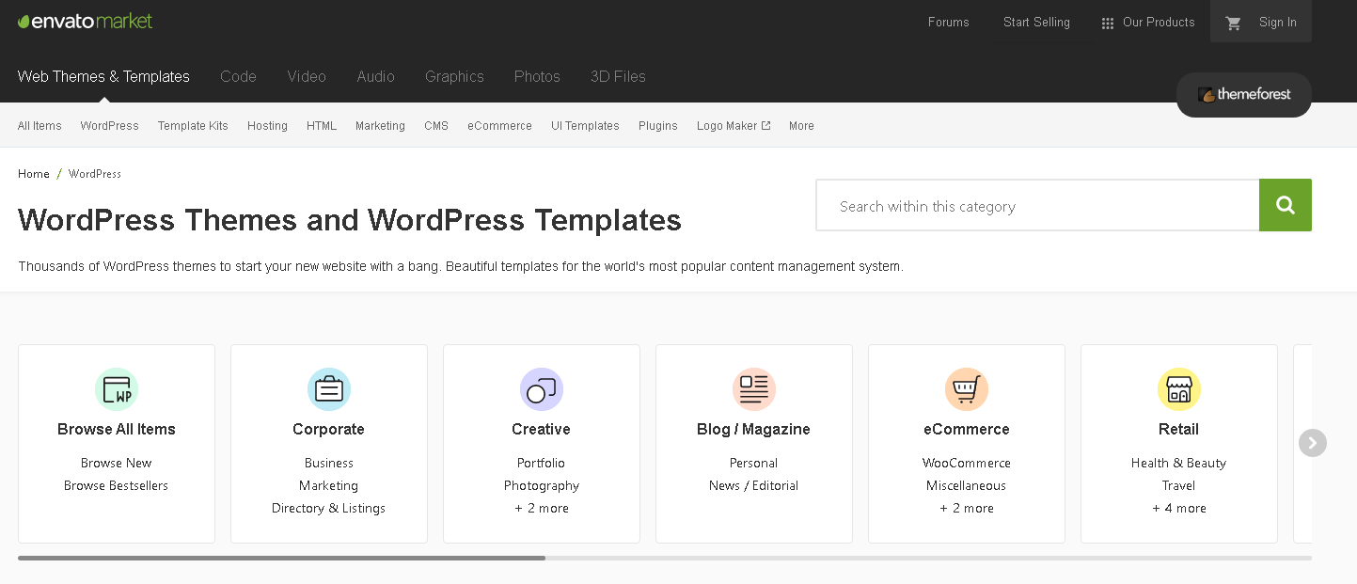Screen dimensions: 1357x584
Task: Open News / Editorial link
Action: point(754,485)
